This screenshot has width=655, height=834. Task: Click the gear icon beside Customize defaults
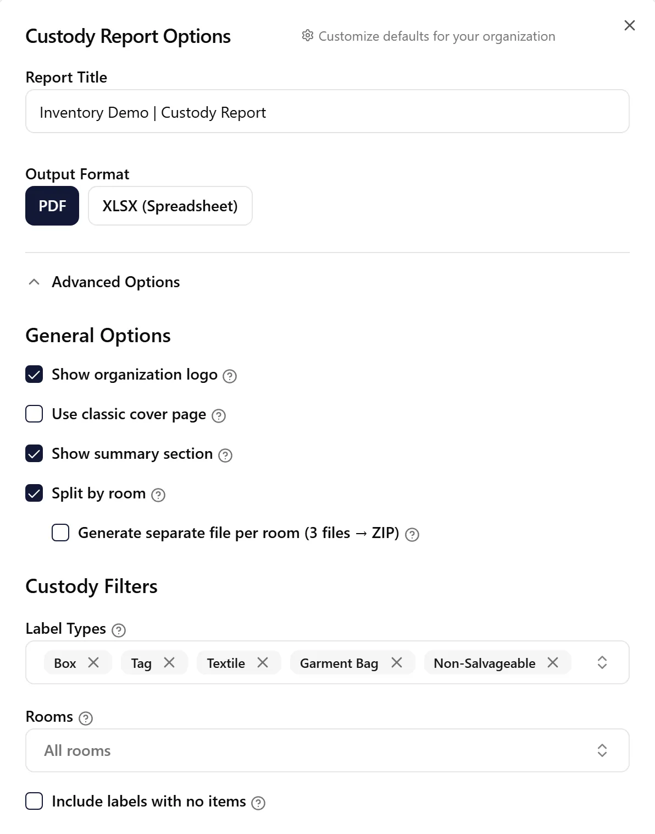pyautogui.click(x=308, y=36)
